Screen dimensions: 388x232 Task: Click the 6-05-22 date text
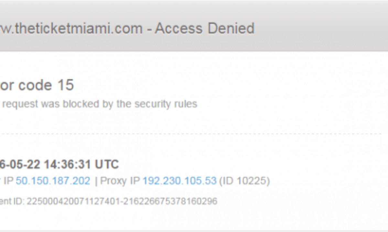20,164
